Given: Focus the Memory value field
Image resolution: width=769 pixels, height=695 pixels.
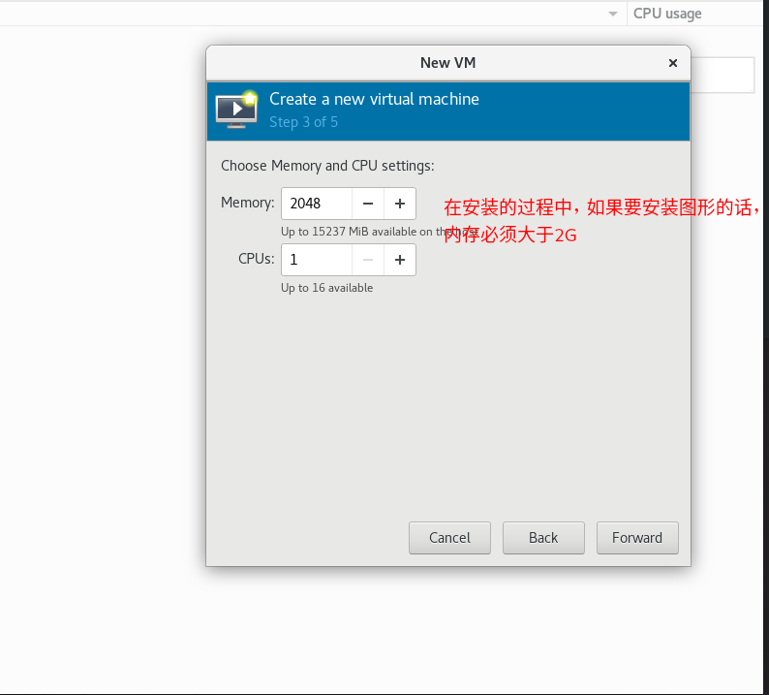Looking at the screenshot, I should click(317, 204).
